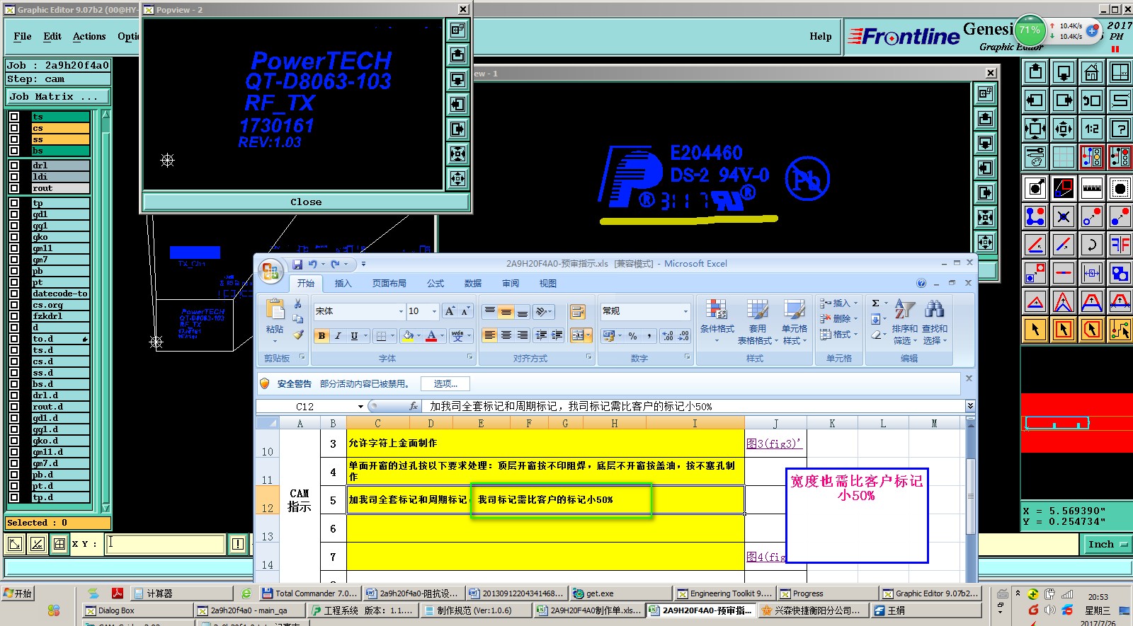This screenshot has width=1133, height=626.
Task: Select the net-select pointer tool
Action: pos(1120,330)
